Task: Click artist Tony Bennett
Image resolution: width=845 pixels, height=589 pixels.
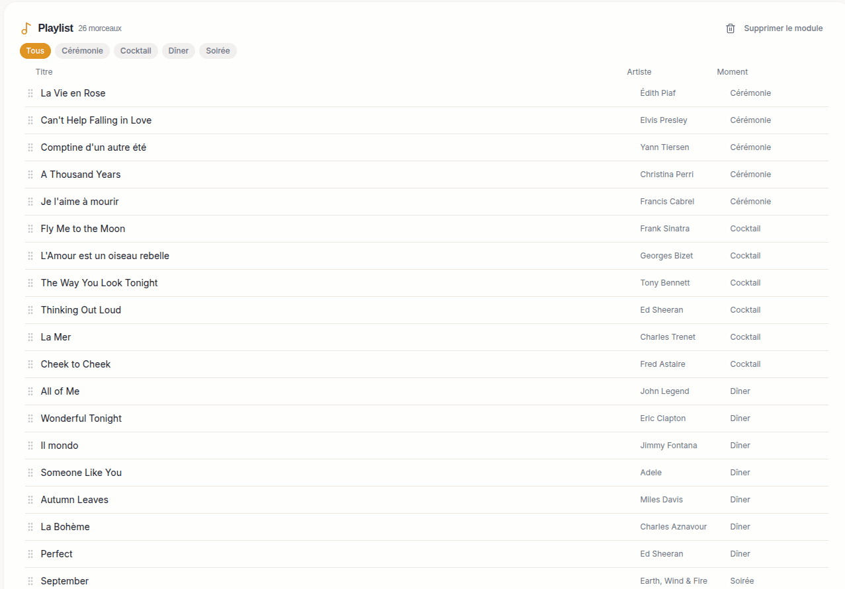Action: pyautogui.click(x=665, y=283)
